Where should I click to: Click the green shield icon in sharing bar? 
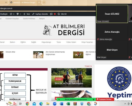tap(93, 99)
